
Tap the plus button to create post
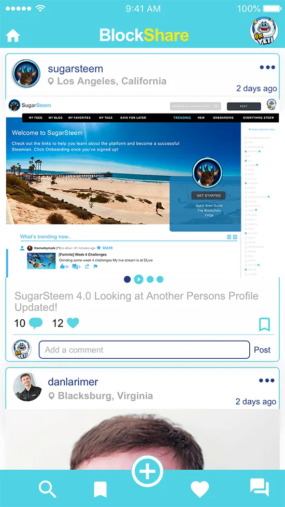tap(147, 471)
